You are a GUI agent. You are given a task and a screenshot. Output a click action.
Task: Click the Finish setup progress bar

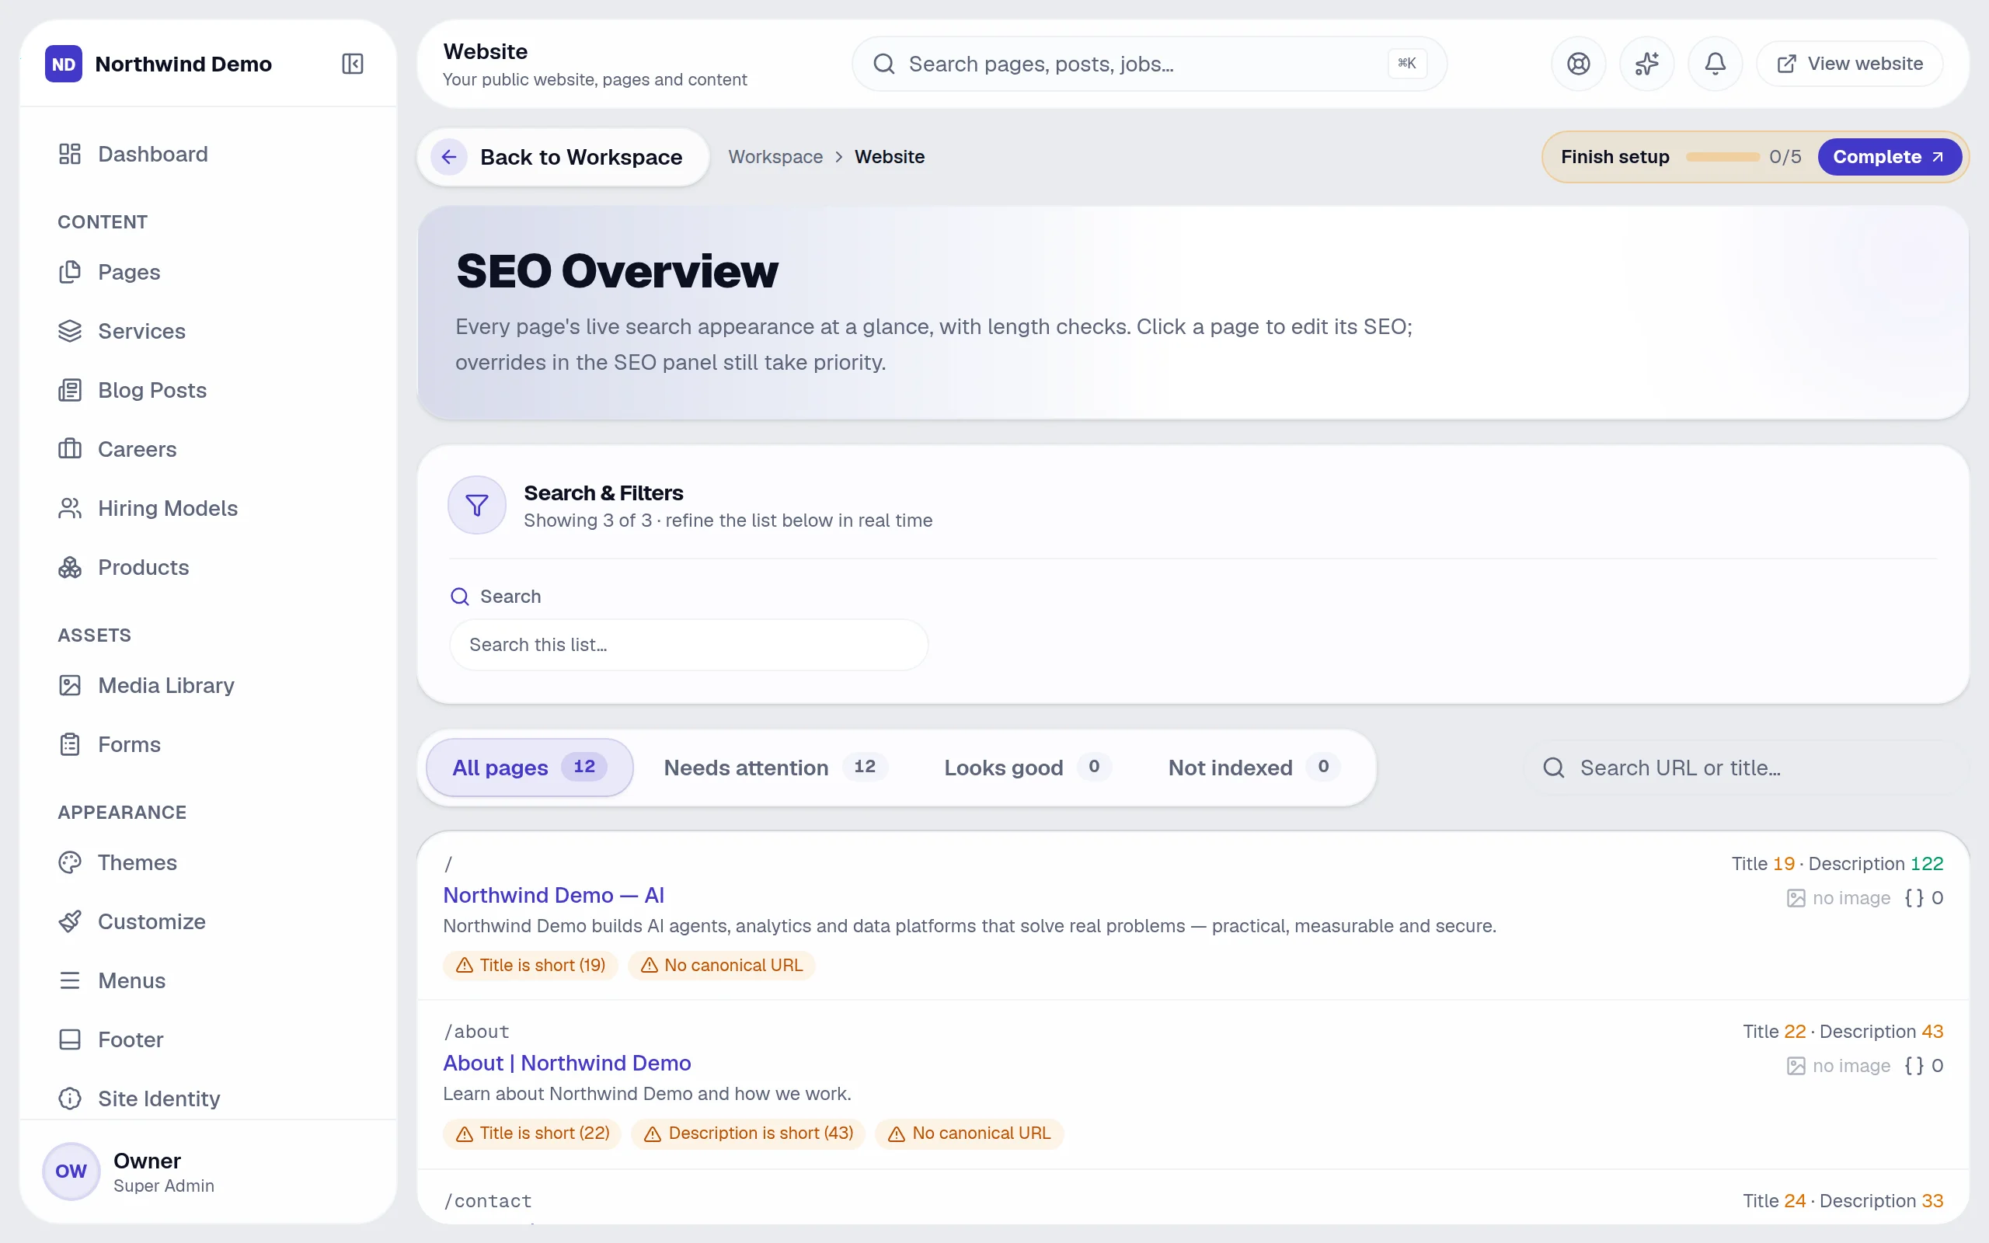(1722, 157)
